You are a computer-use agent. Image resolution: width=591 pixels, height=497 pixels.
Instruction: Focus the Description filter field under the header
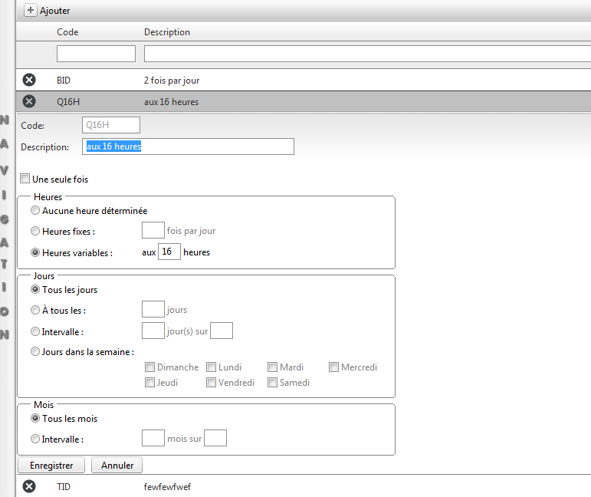(x=367, y=54)
